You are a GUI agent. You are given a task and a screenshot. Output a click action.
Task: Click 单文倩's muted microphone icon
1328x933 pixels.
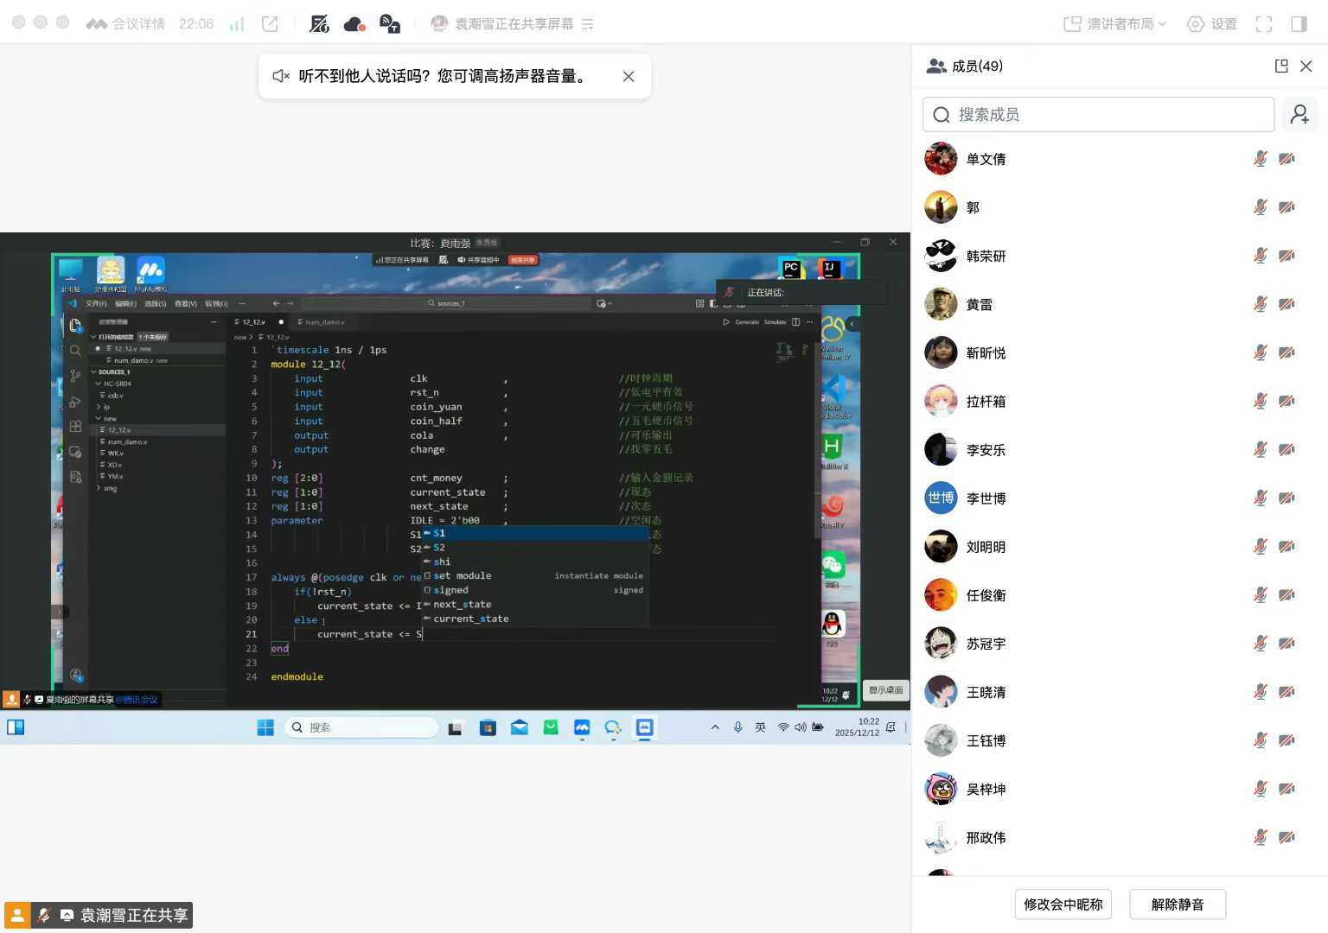1261,158
